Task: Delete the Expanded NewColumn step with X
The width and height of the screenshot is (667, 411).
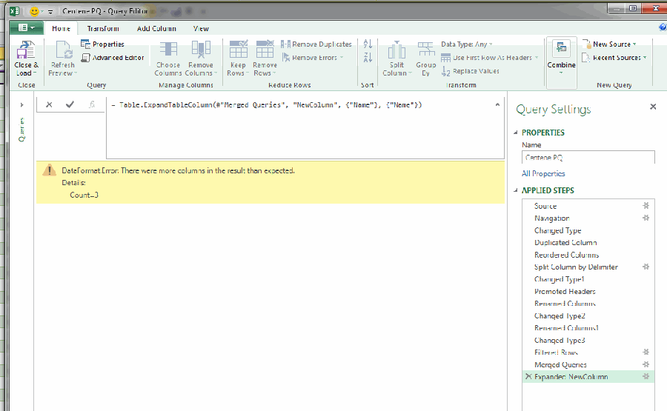Action: (528, 376)
